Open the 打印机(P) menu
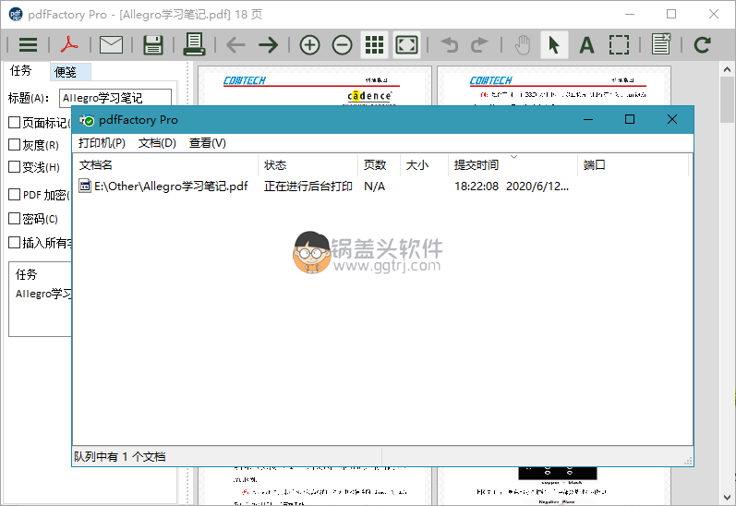The image size is (736, 506). (102, 143)
